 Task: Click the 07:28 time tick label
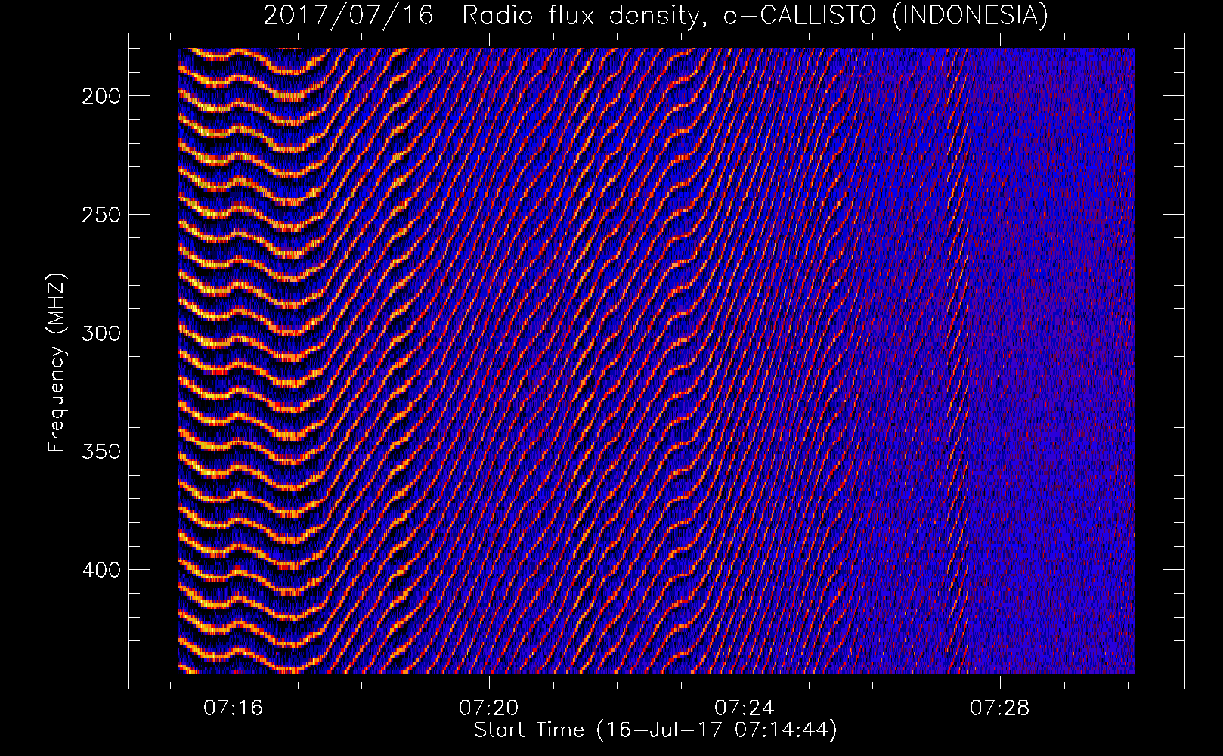coord(1000,708)
